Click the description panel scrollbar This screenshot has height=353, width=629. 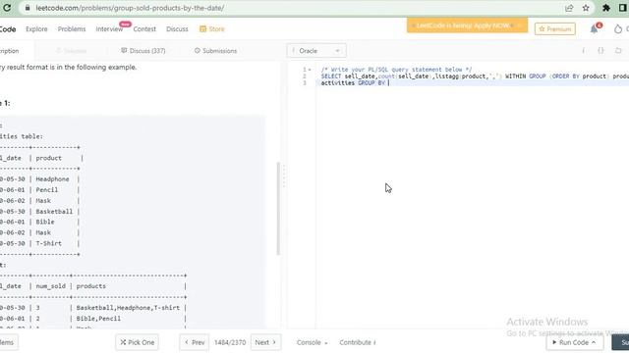tap(278, 208)
